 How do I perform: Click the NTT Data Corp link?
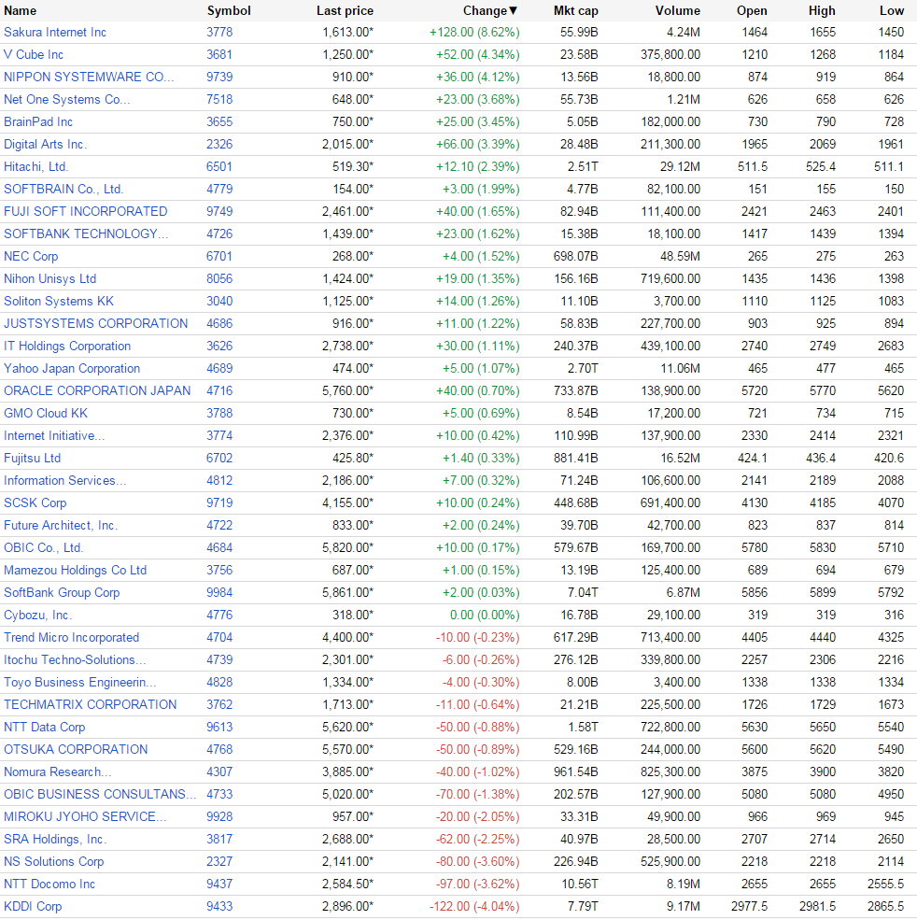[44, 728]
